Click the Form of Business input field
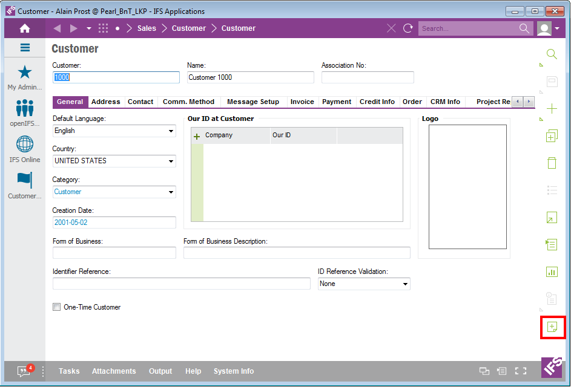 coord(114,253)
